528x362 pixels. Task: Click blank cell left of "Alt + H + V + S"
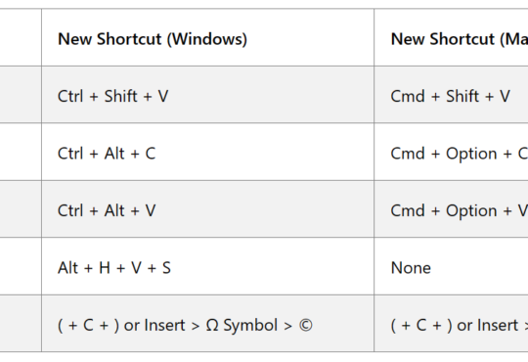21,266
